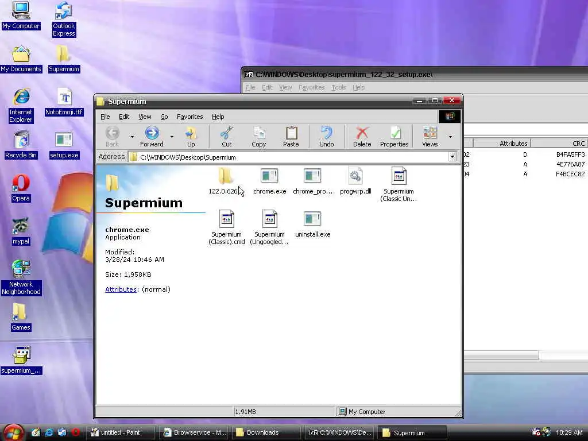Open the Edit menu in Supermium window

(x=124, y=117)
